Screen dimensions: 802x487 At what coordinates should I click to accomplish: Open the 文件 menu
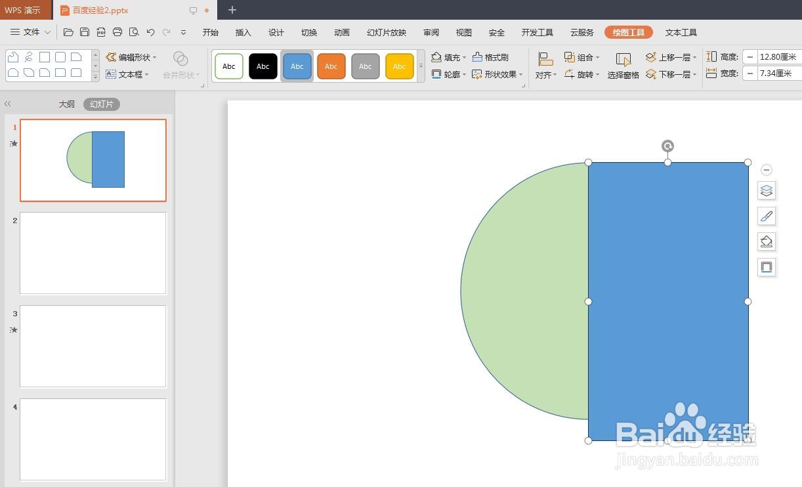30,32
